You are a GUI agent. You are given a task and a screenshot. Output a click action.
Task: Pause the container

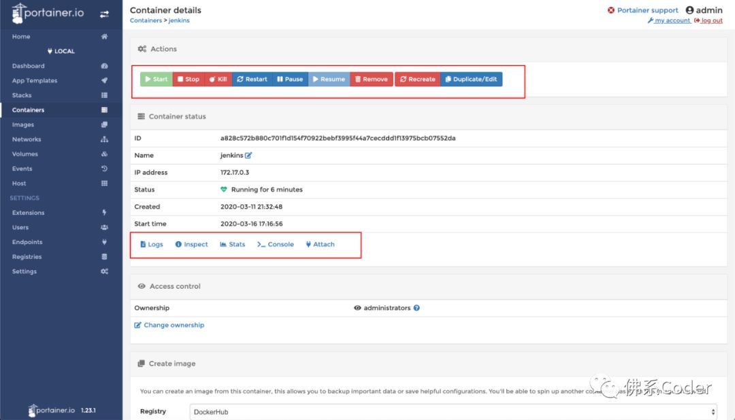coord(290,79)
